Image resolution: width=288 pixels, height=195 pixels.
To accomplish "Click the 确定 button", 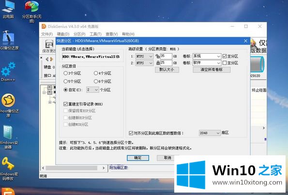I will (138, 158).
